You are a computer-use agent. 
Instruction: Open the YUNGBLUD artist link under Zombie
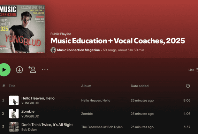point(30,116)
